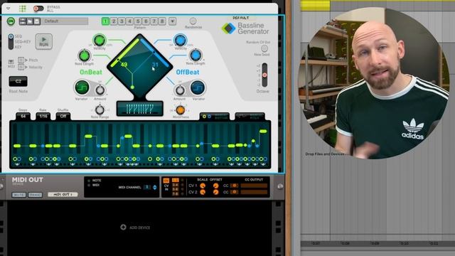
Task: Toggle the Bypass All switch
Action: click(x=38, y=9)
